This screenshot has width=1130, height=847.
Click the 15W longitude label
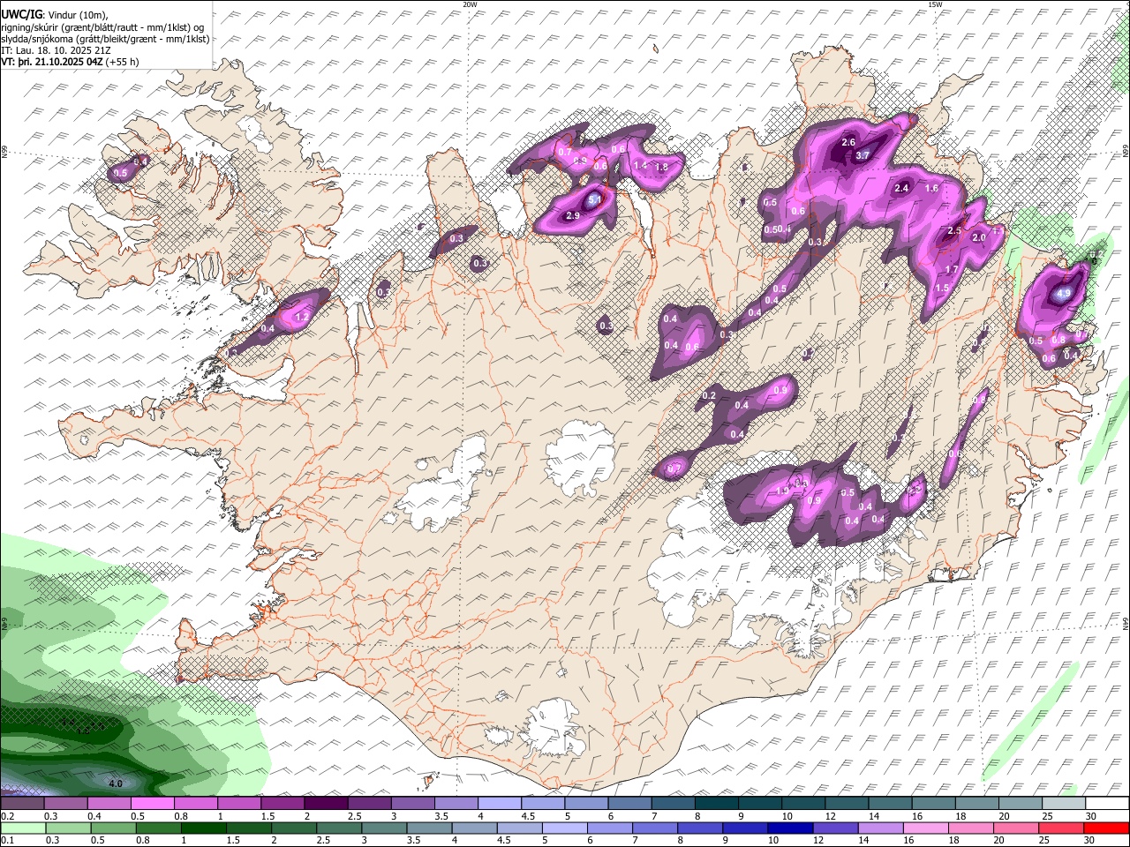point(936,4)
